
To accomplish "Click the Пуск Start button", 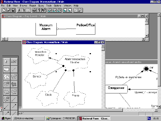I will pos(6,118).
